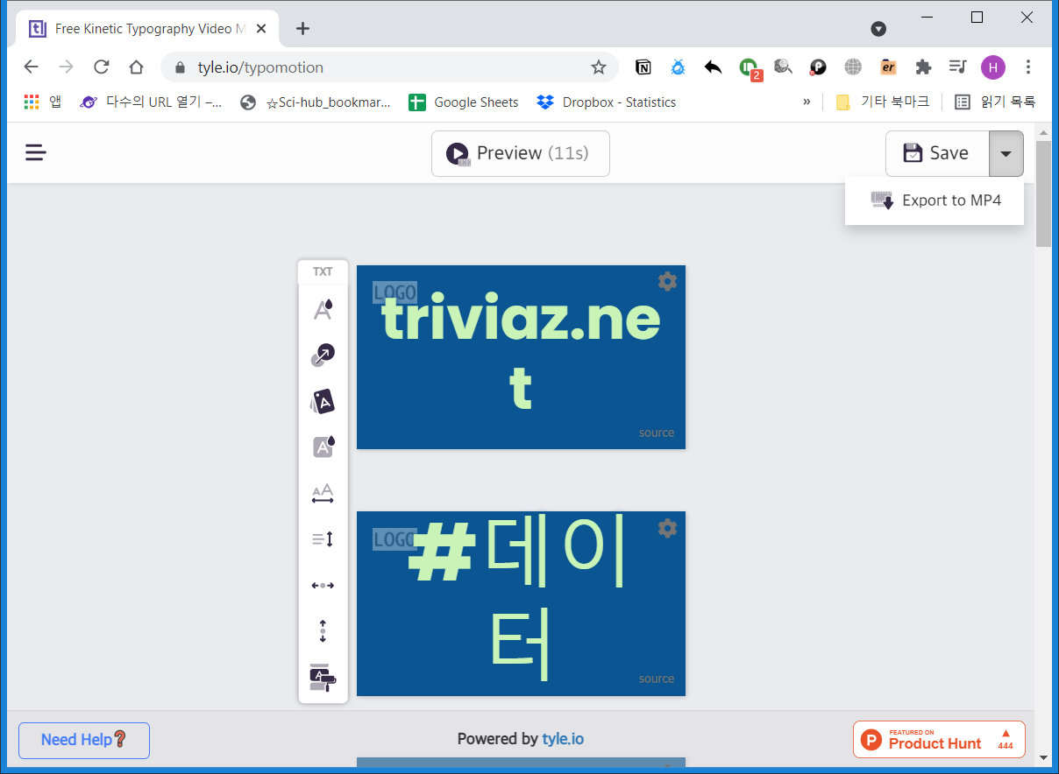1059x774 pixels.
Task: Collapse the Save dropdown arrow
Action: click(x=1006, y=153)
